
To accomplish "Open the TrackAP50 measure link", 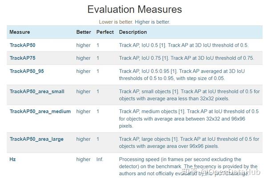I will 22,45.
